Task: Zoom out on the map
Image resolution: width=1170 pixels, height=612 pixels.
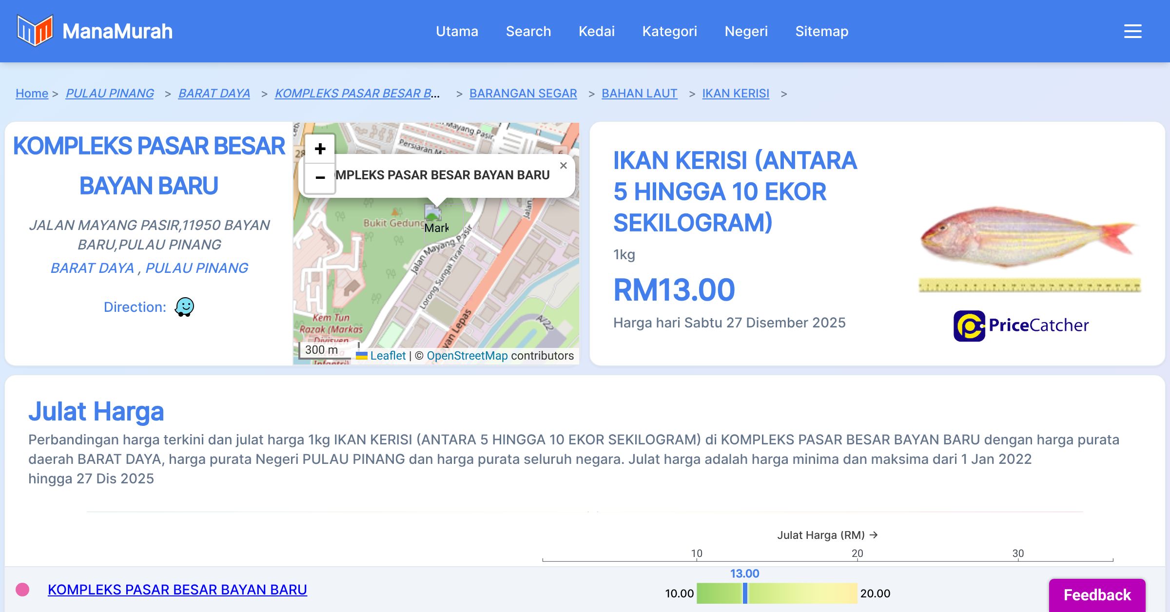Action: coord(320,177)
